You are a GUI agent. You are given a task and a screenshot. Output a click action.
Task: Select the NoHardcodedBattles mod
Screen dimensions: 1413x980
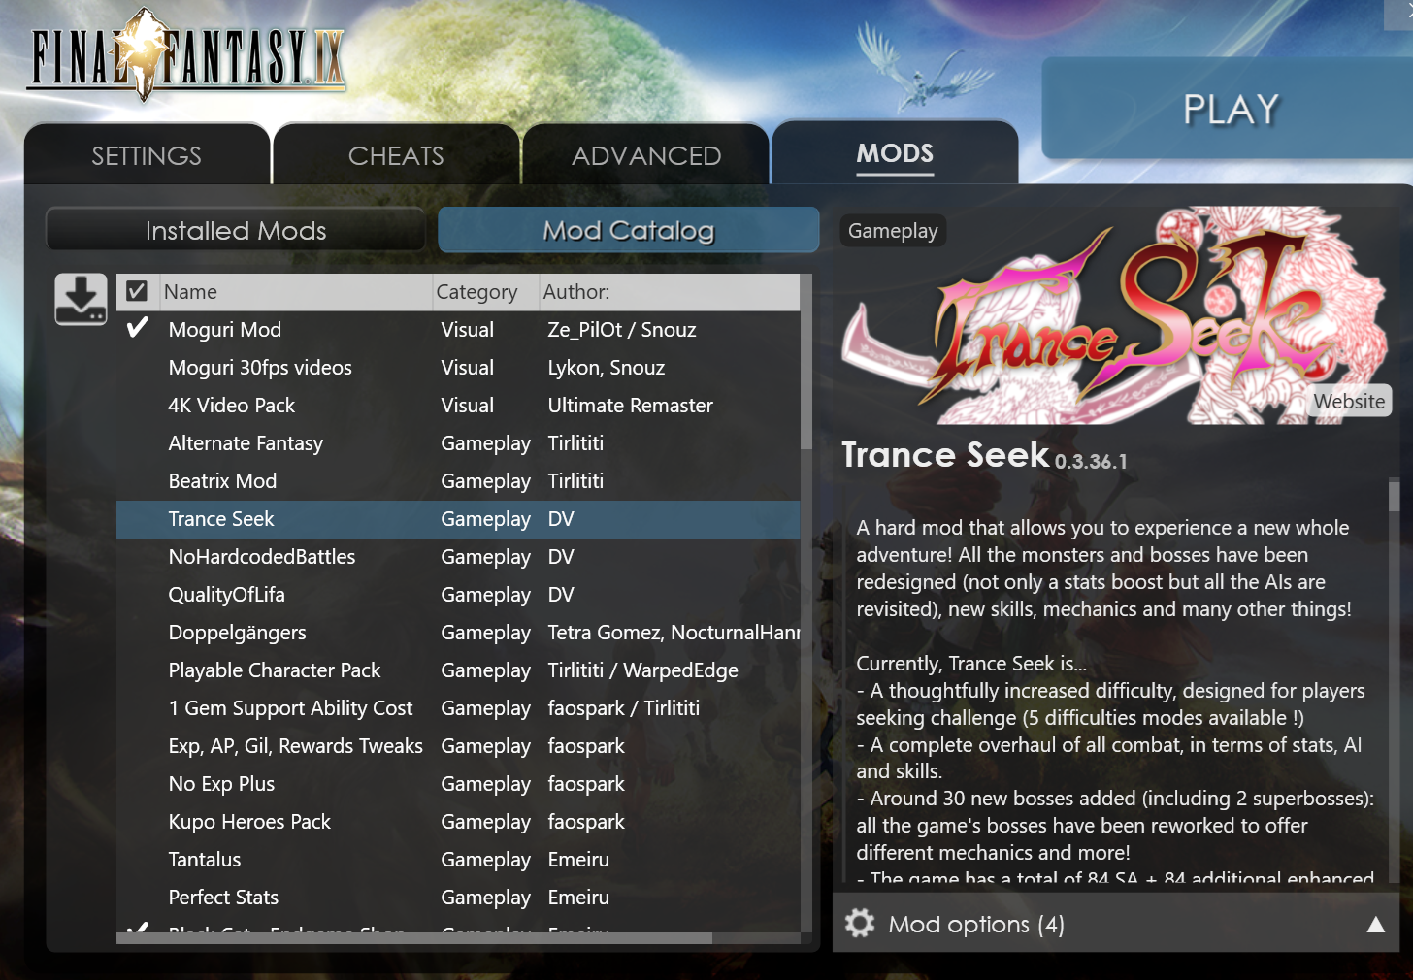click(458, 557)
